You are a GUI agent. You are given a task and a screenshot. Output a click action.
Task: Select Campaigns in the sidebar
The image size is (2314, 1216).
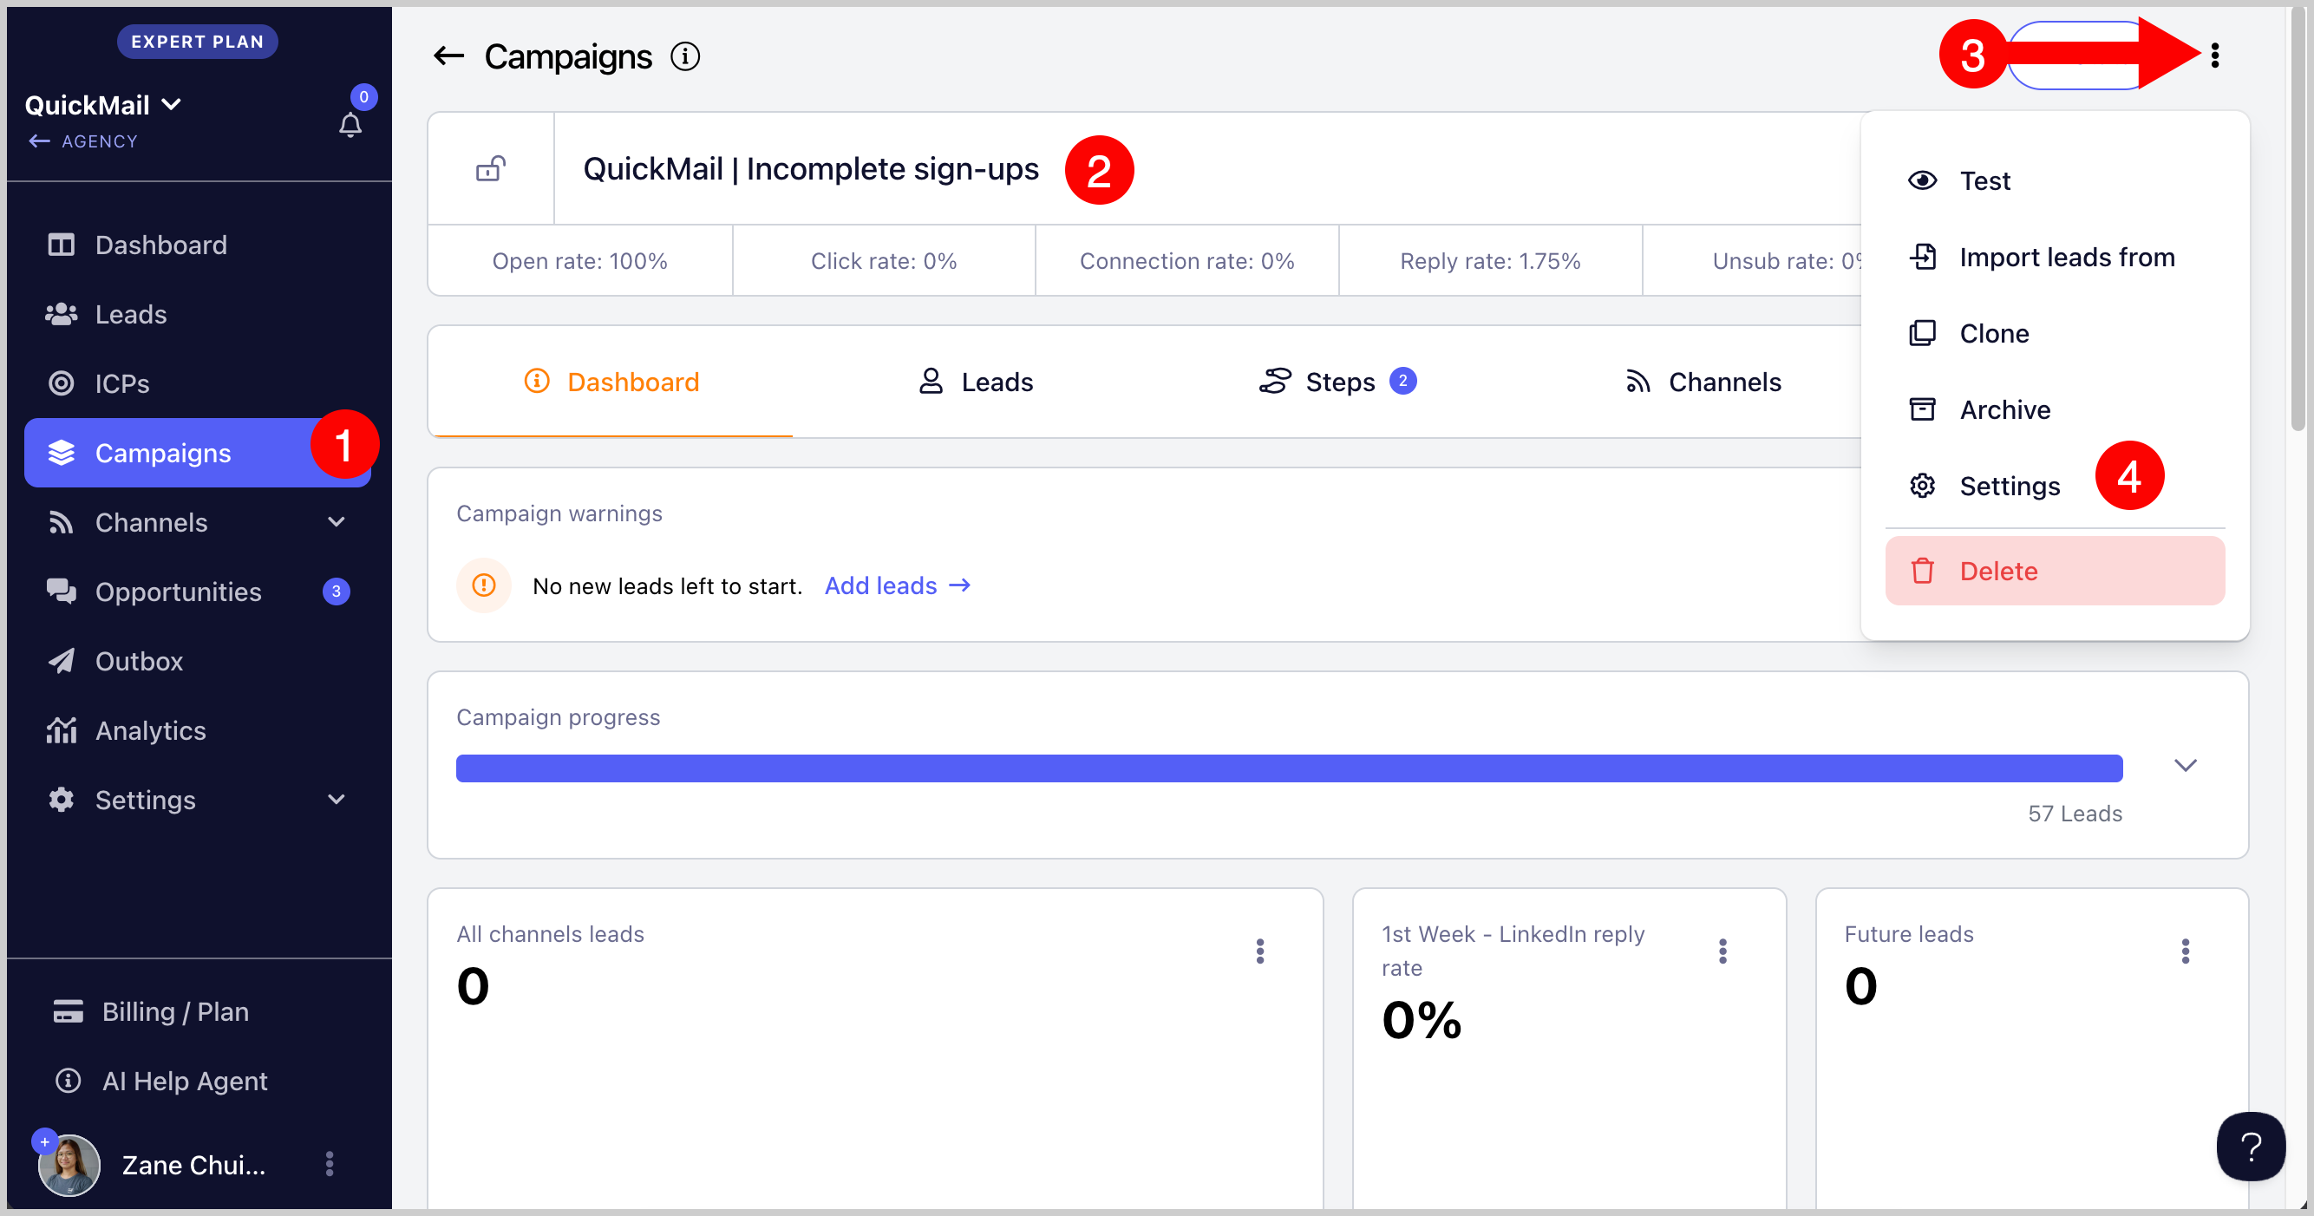click(198, 453)
